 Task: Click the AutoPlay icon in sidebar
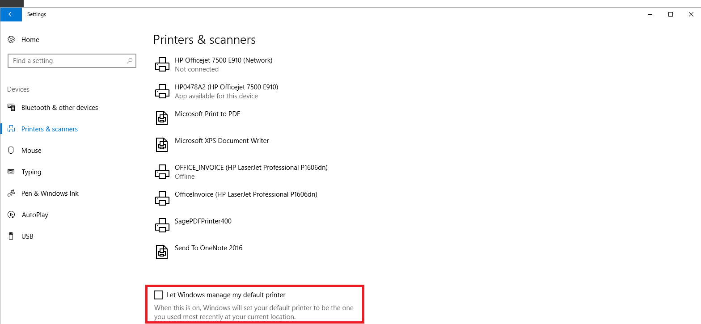[x=11, y=215]
